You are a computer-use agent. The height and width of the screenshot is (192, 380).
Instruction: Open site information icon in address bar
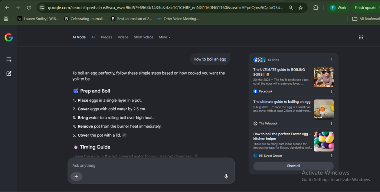42,8
